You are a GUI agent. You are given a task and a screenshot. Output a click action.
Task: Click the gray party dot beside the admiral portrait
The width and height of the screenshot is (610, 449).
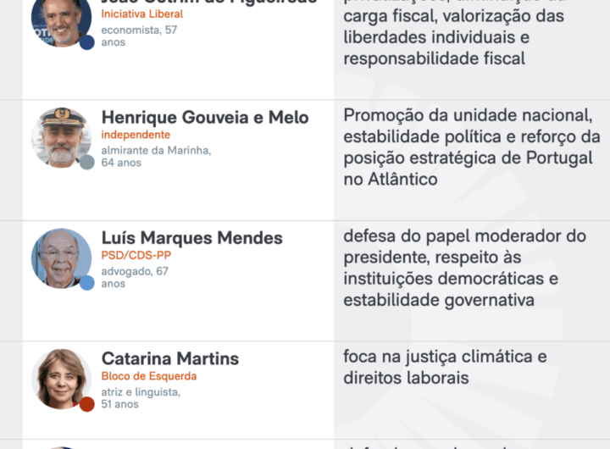pyautogui.click(x=87, y=163)
